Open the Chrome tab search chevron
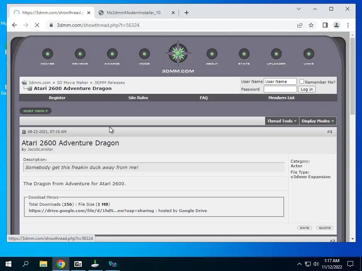Screen dimensions: 362x271 (298, 9)
